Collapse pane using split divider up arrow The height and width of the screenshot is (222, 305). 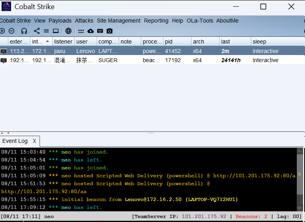[2, 133]
